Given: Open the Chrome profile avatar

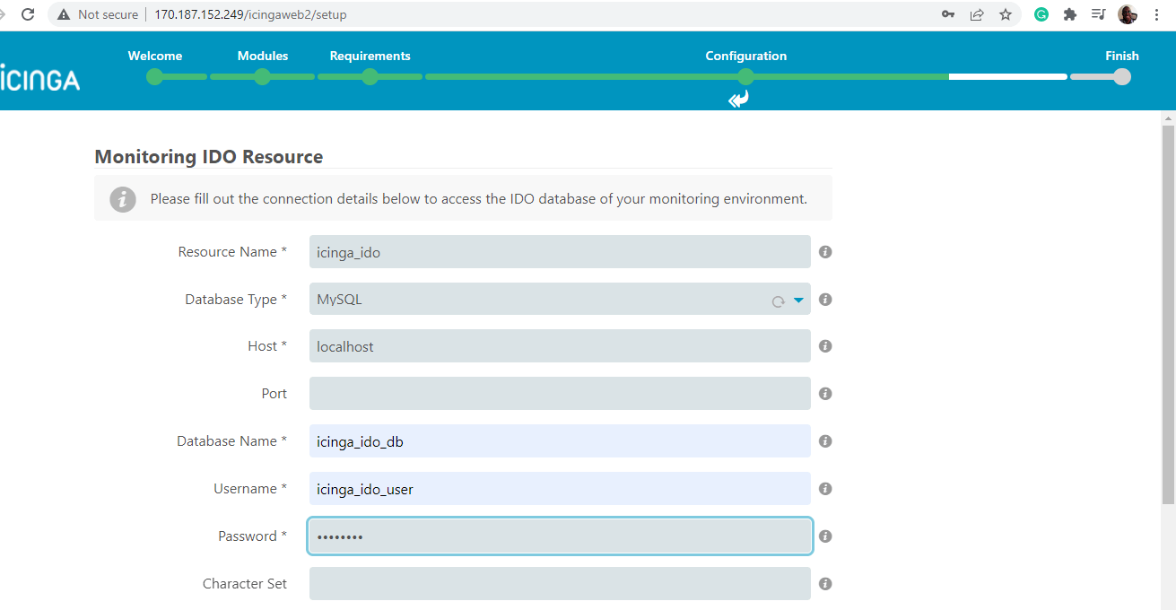Looking at the screenshot, I should [1128, 14].
